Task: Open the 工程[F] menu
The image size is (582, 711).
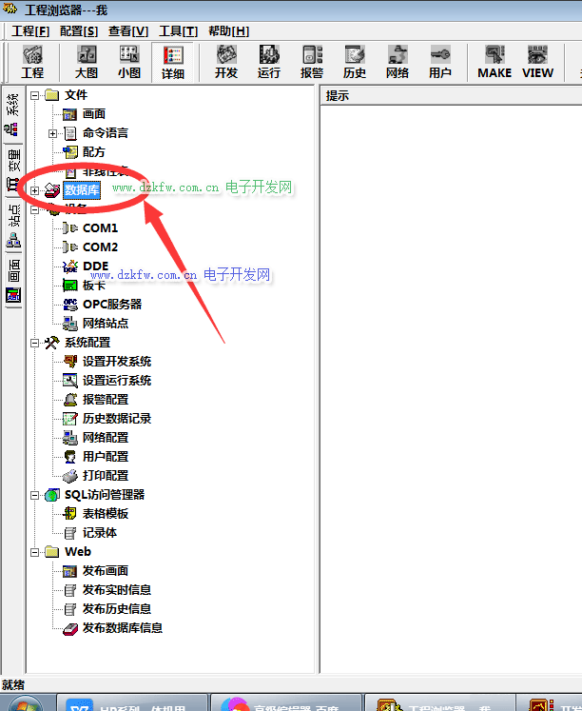Action: pos(30,31)
